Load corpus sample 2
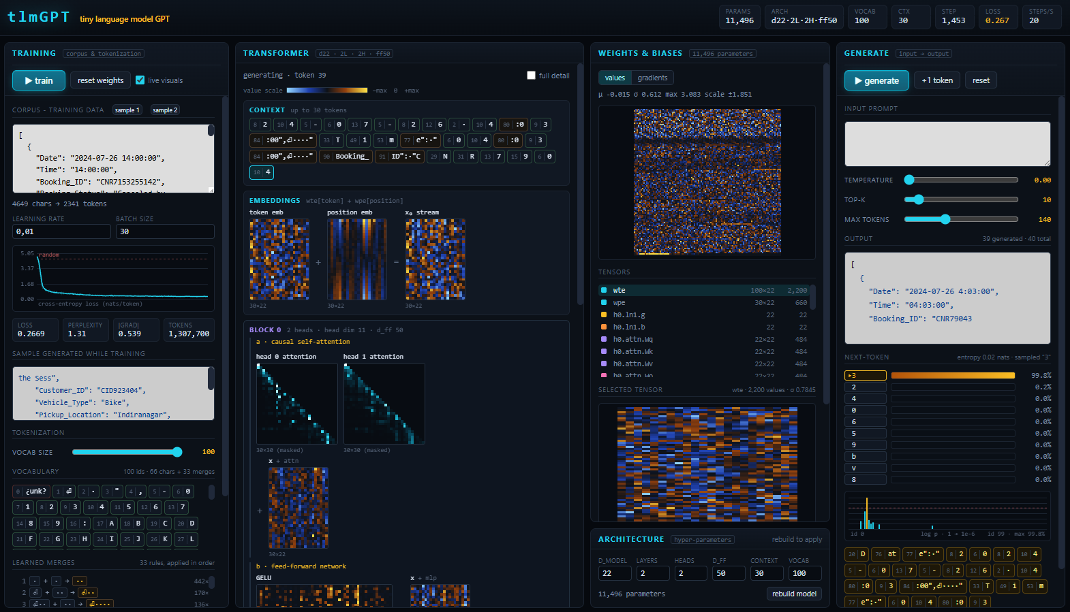The width and height of the screenshot is (1070, 612). [165, 110]
